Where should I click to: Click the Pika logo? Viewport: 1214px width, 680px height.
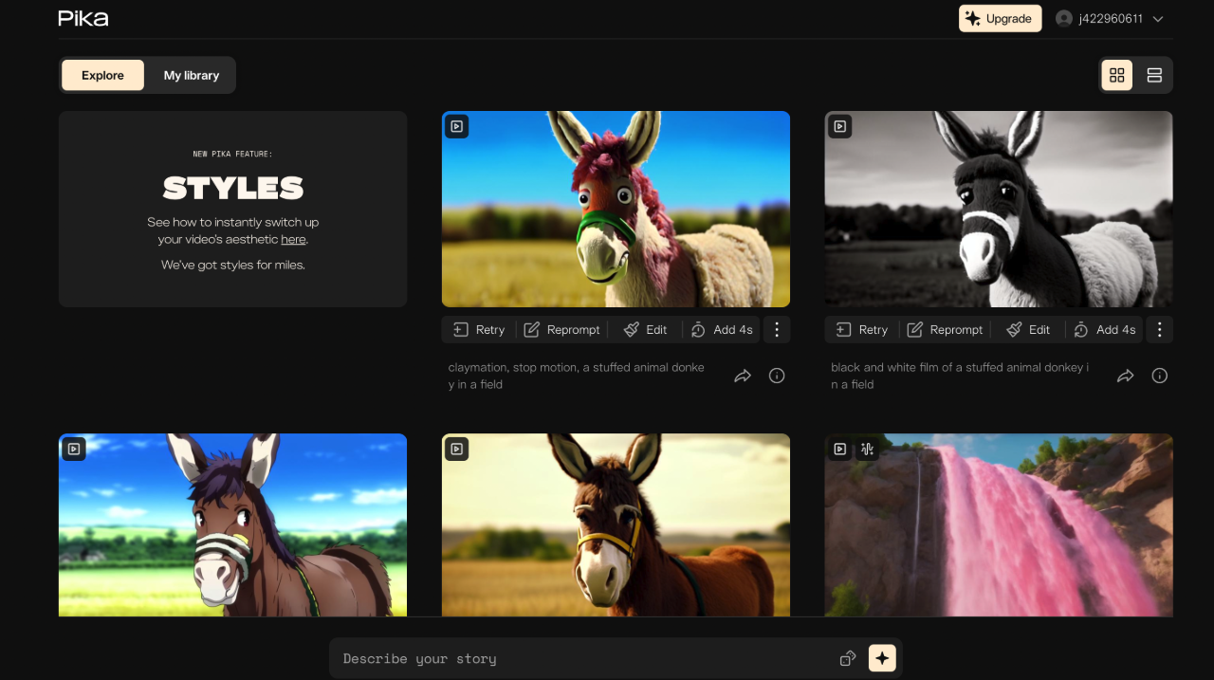[83, 18]
